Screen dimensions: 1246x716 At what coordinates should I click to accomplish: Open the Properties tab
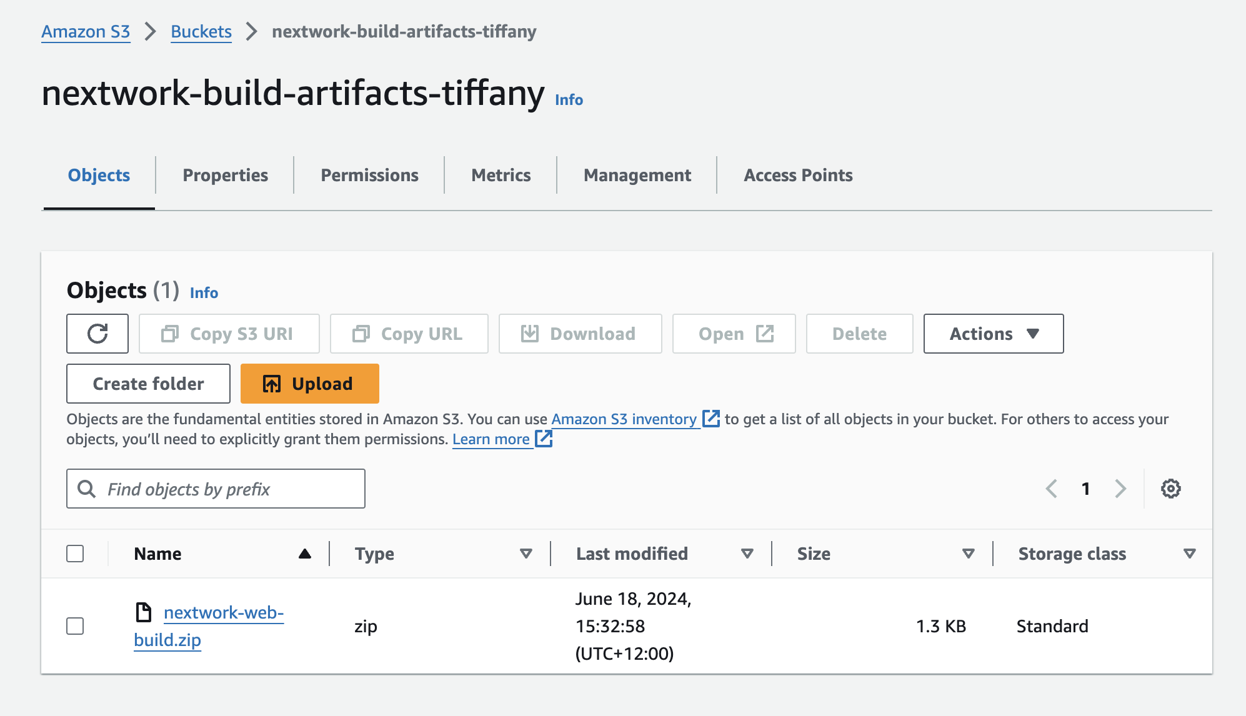click(x=225, y=176)
